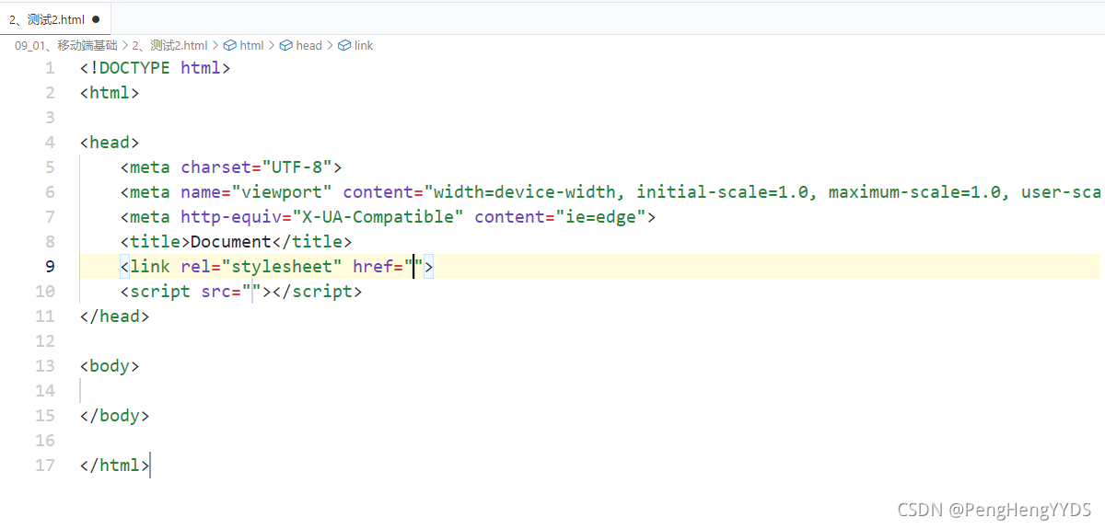Click the cube icon beside link breadcrumb
The image size is (1105, 529).
tap(344, 45)
